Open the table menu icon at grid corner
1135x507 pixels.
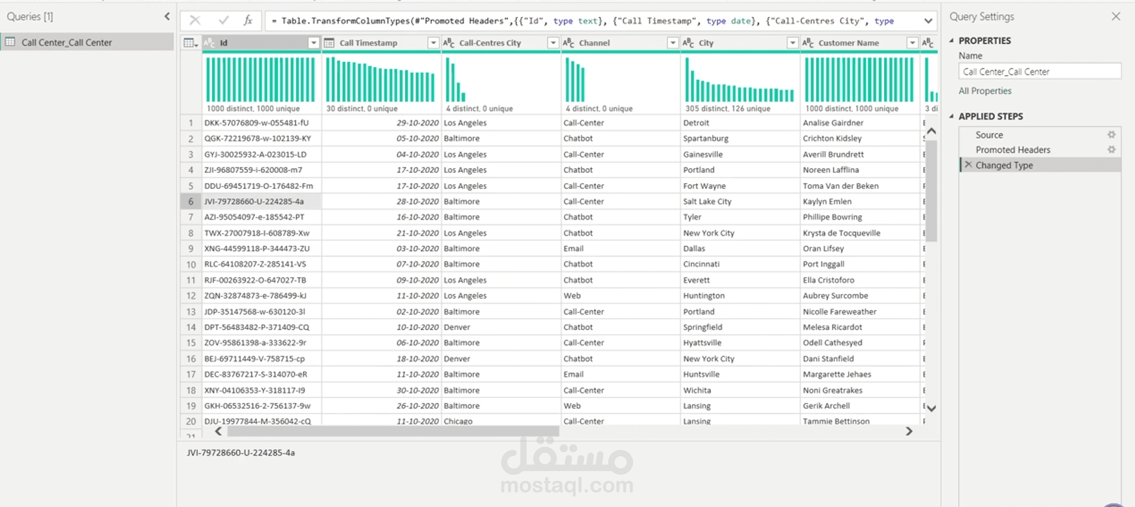(191, 43)
